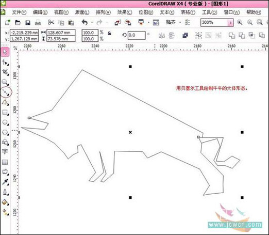
Task: Click the Options icon beside 贴齐
Action: [187, 22]
